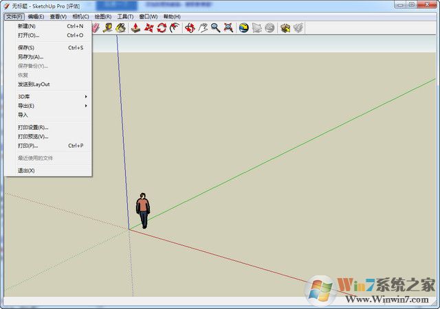The width and height of the screenshot is (440, 309).
Task: Activate the Push/Pull tool
Action: pyautogui.click(x=135, y=27)
